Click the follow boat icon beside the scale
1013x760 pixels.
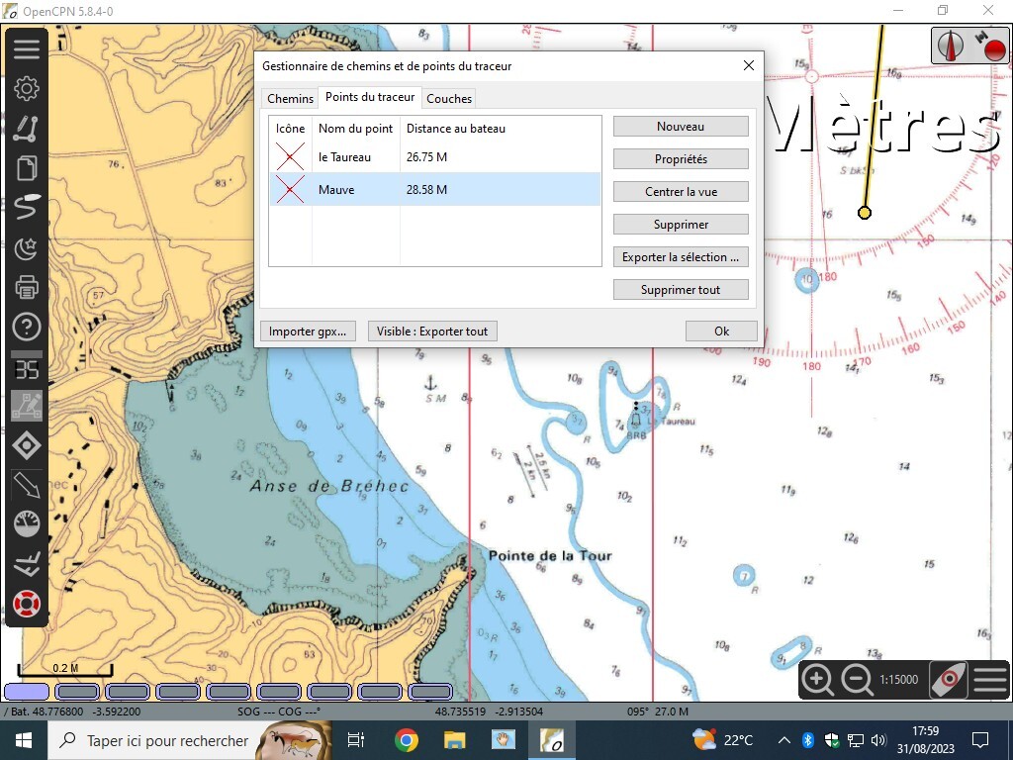pos(948,679)
